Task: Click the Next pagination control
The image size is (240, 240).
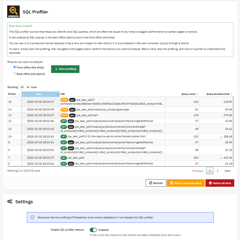Action: 227,171
